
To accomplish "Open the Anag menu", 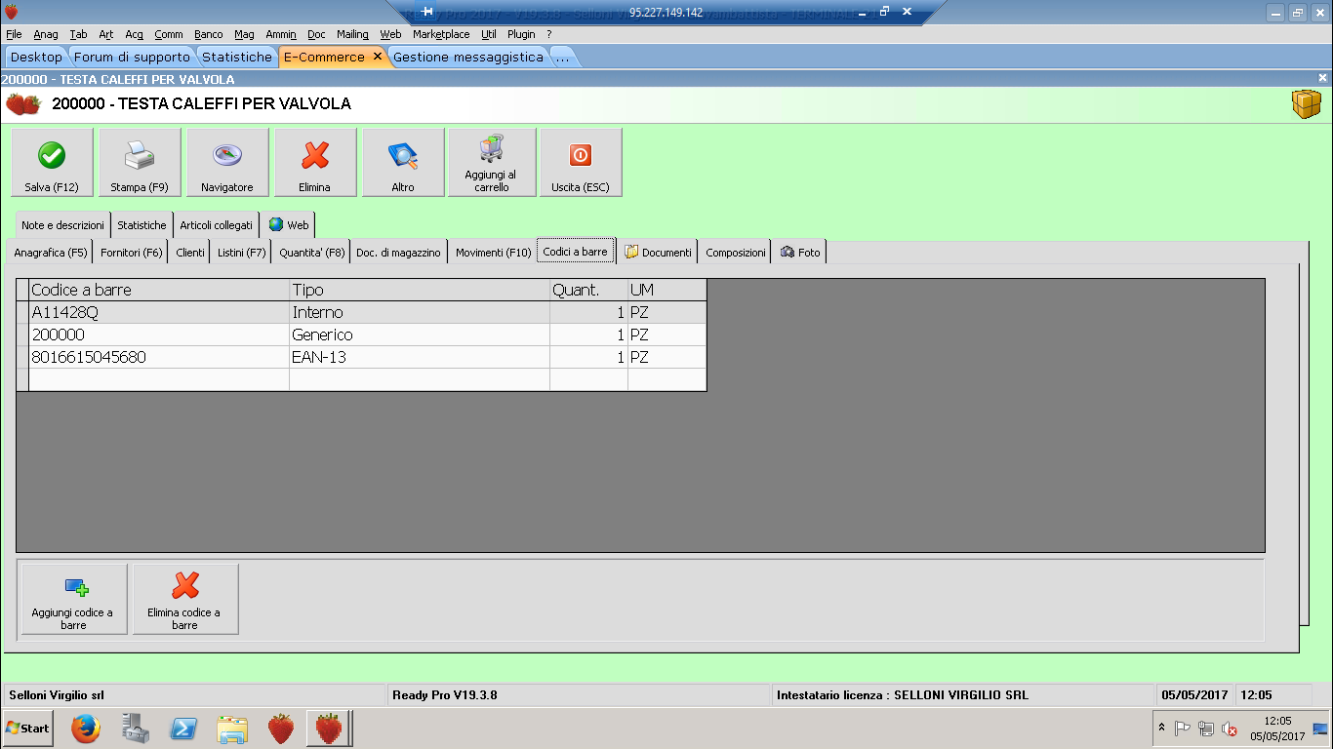I will click(46, 34).
